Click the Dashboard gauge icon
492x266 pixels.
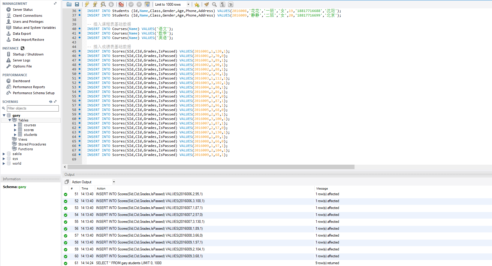pos(8,81)
